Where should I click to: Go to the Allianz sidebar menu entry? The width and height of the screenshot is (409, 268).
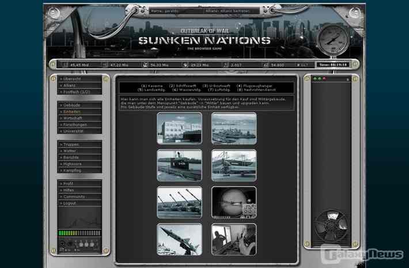(x=79, y=85)
